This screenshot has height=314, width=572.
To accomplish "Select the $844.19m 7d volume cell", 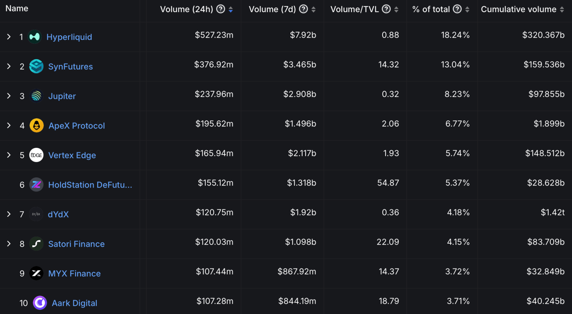I will (297, 301).
